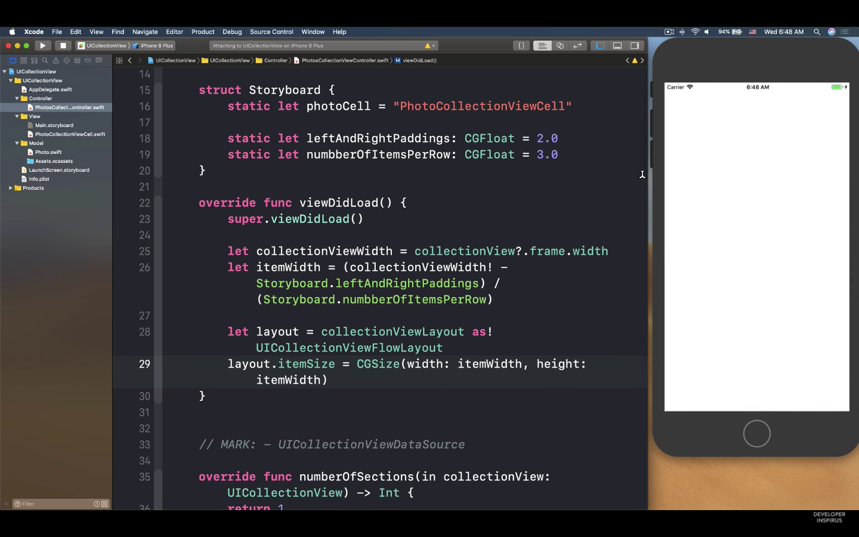The height and width of the screenshot is (537, 859).
Task: Toggle the bottom Debug area
Action: pos(617,45)
